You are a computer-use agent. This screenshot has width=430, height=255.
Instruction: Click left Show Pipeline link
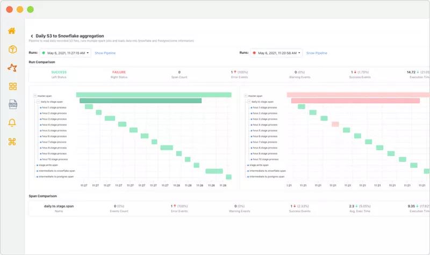pyautogui.click(x=105, y=53)
